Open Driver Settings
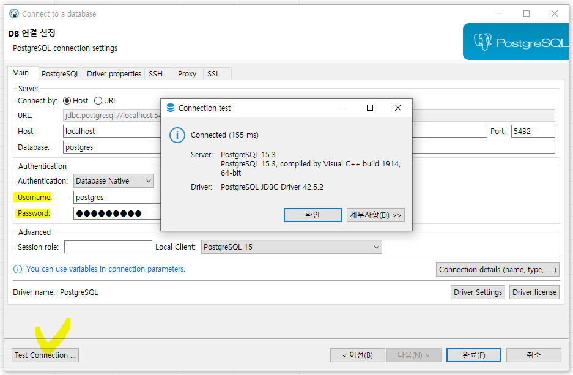The height and width of the screenshot is (375, 573). [478, 292]
